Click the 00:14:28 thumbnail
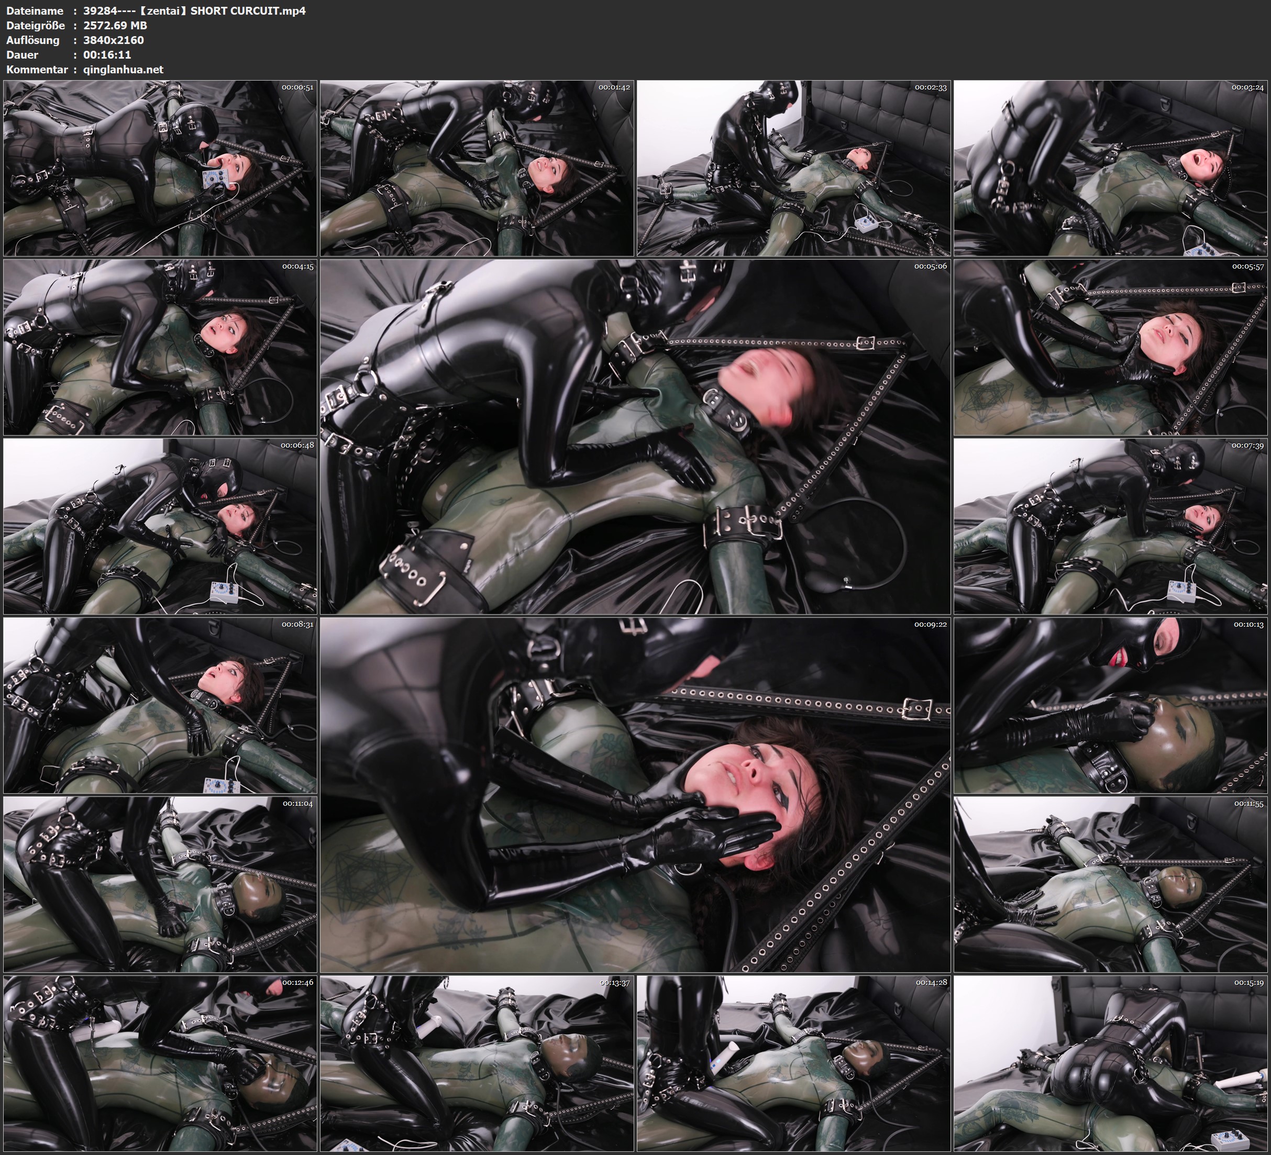 point(794,1063)
